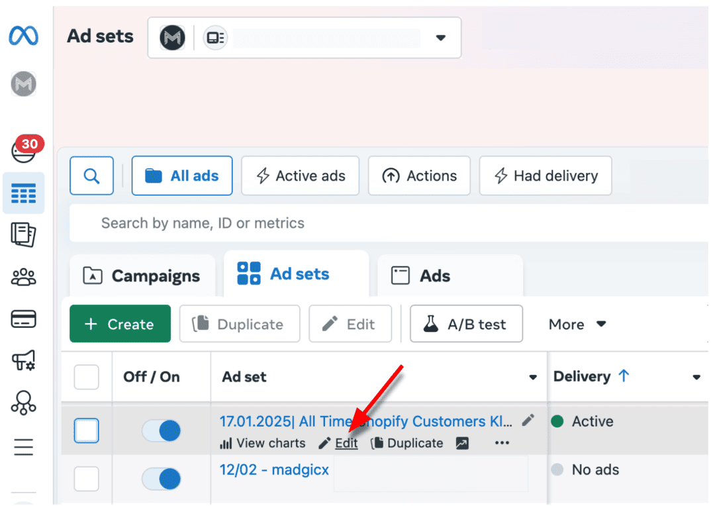The image size is (715, 506).
Task: Click the chart image icon in ad set row actions
Action: (x=462, y=443)
